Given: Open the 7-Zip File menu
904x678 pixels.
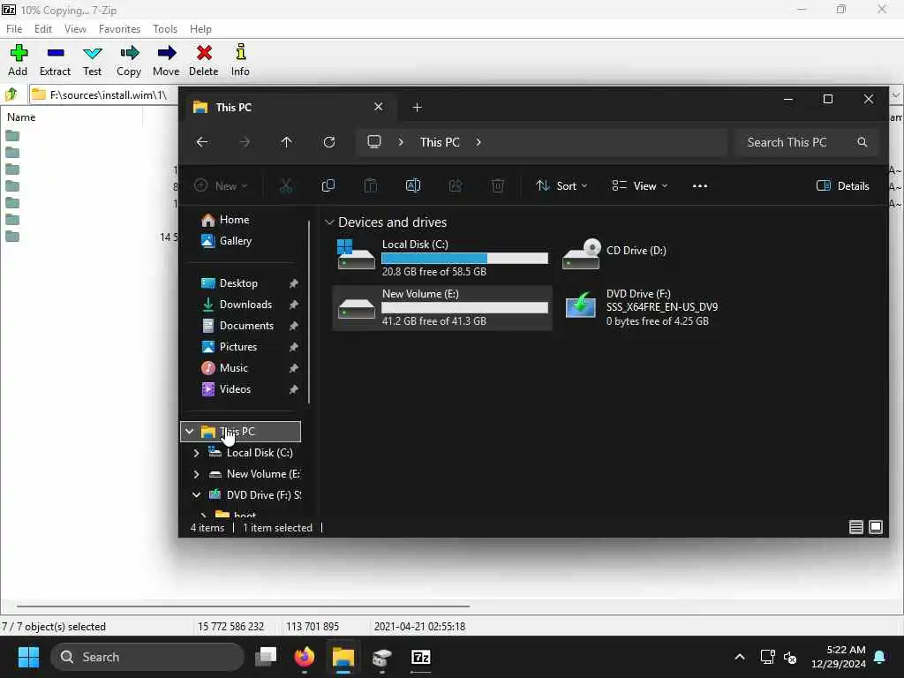Looking at the screenshot, I should click(x=14, y=29).
